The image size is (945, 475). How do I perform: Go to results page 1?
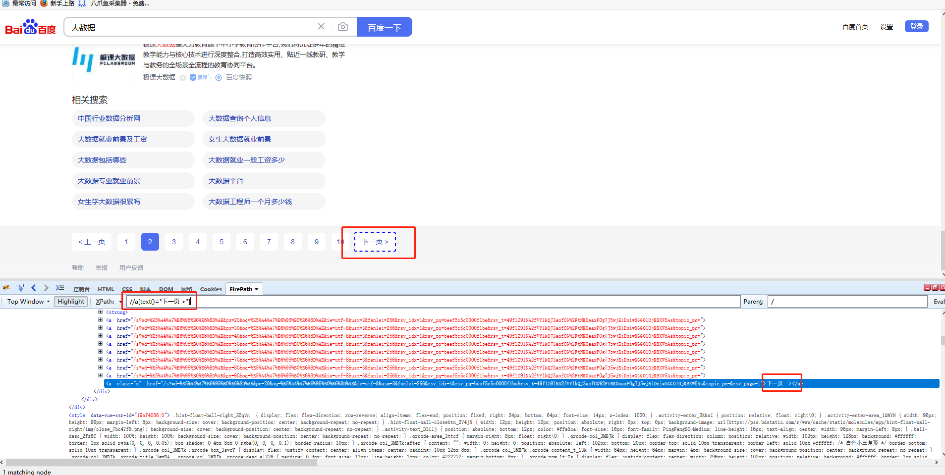tap(126, 242)
